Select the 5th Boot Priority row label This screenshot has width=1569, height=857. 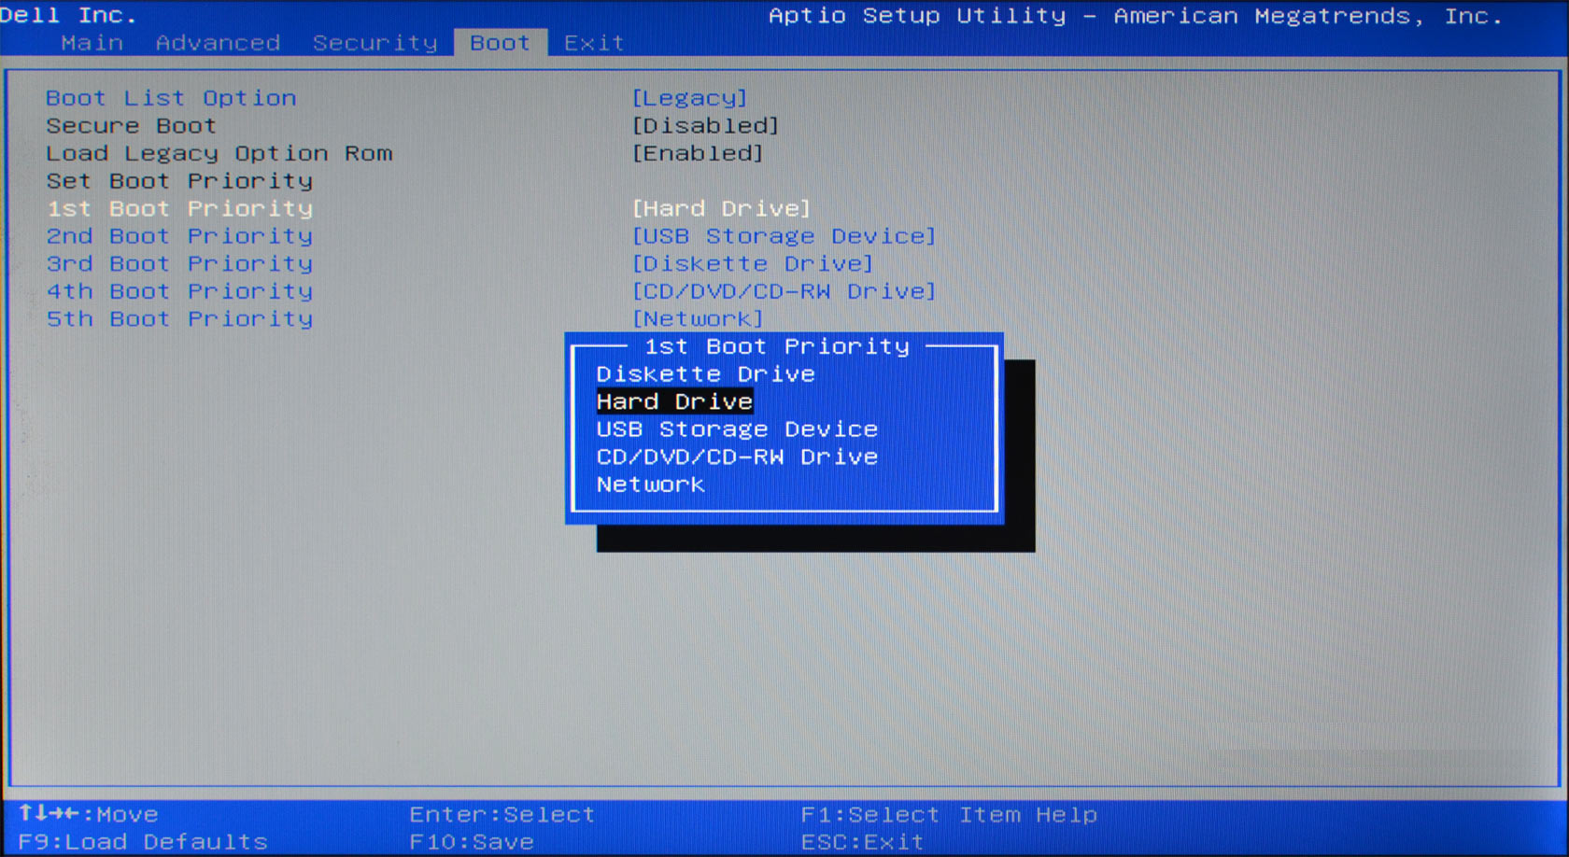click(x=179, y=319)
